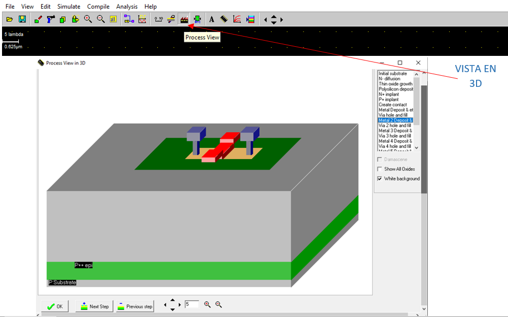Pan layout down with toolbar arrow
Viewport: 508px width, 317px height.
click(274, 23)
